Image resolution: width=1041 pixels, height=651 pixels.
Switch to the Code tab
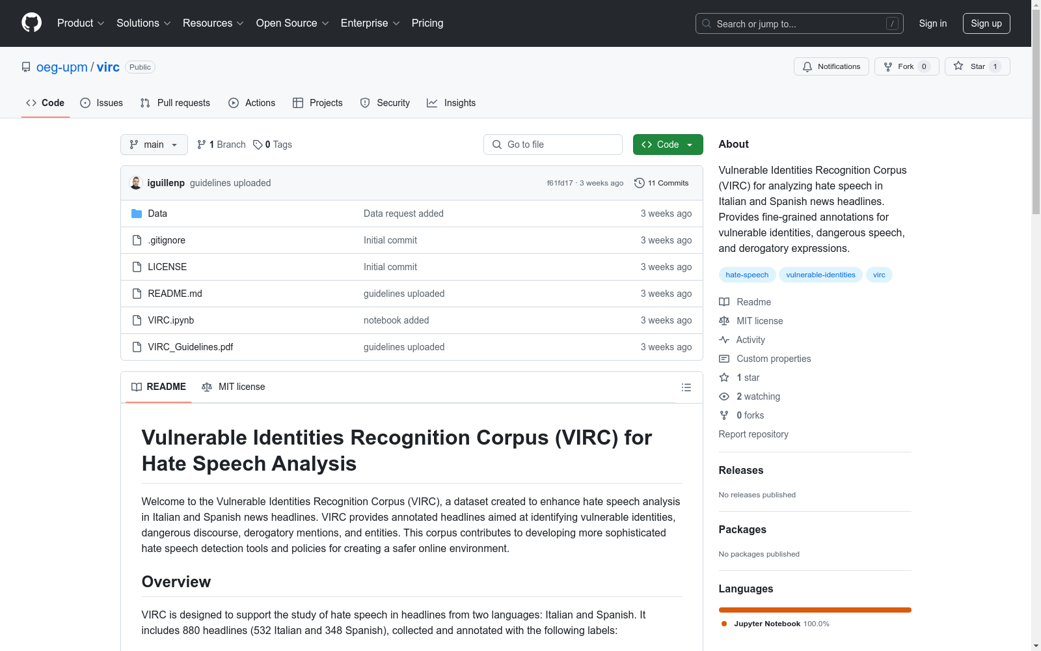coord(46,103)
